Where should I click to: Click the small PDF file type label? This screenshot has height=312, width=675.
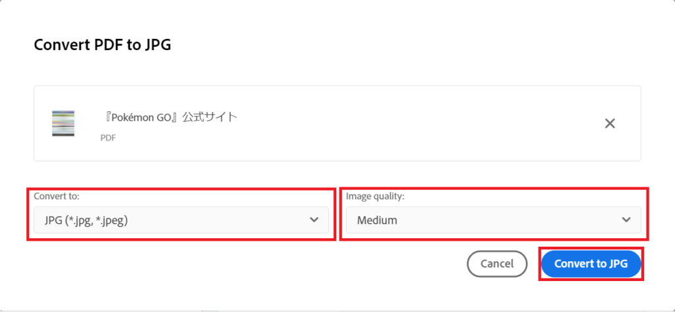click(107, 139)
